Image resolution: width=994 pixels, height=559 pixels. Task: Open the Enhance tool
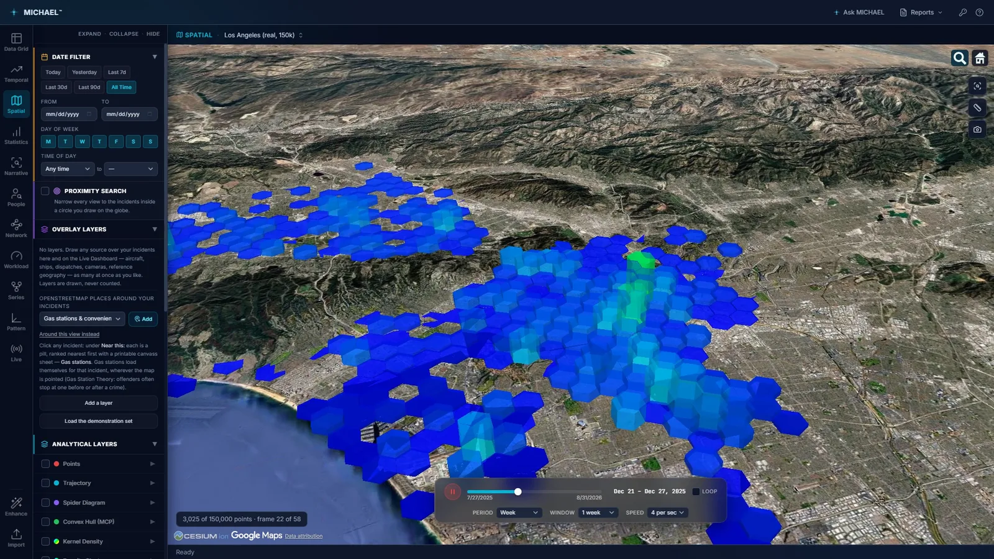(x=16, y=507)
